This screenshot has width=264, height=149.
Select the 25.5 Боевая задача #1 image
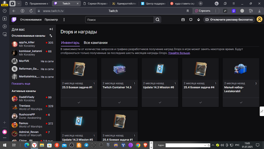(x=79, y=69)
